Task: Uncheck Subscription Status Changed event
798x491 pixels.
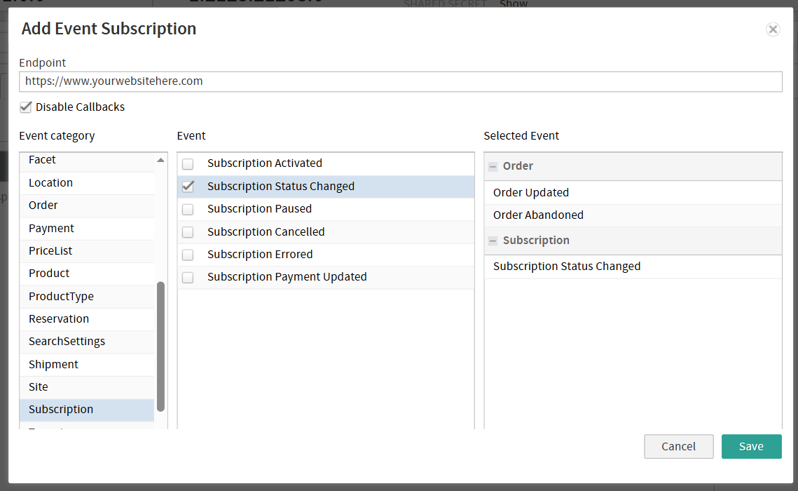Action: 187,186
